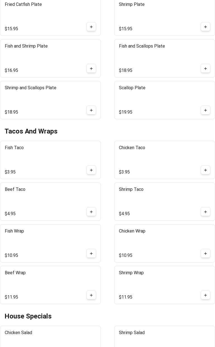The image size is (215, 347).
Task: Tap plus icon for Shrimp Taco
Action: pyautogui.click(x=206, y=212)
